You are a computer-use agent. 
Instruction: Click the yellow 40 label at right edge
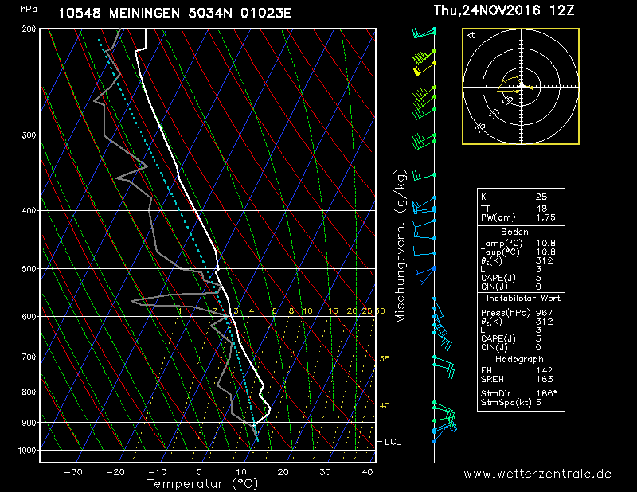point(384,406)
